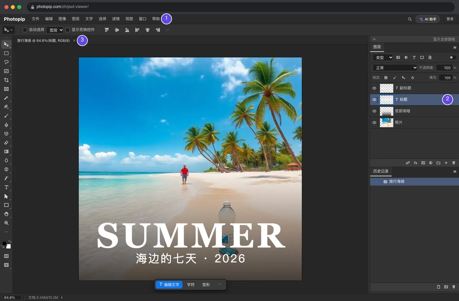
Task: Create a new layer with plus icon
Action: 446,163
